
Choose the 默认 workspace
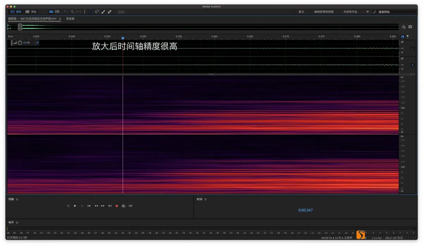(301, 12)
